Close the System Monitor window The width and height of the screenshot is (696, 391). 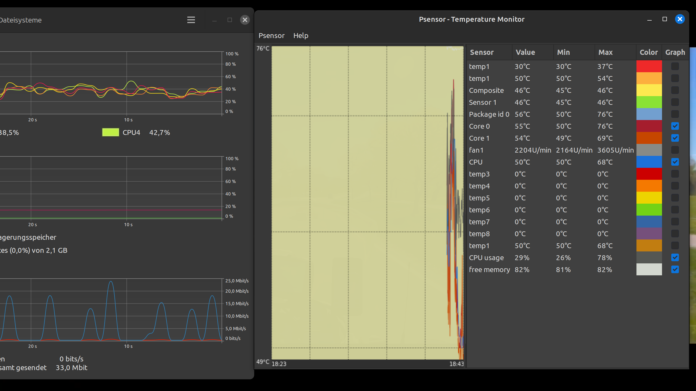point(245,20)
